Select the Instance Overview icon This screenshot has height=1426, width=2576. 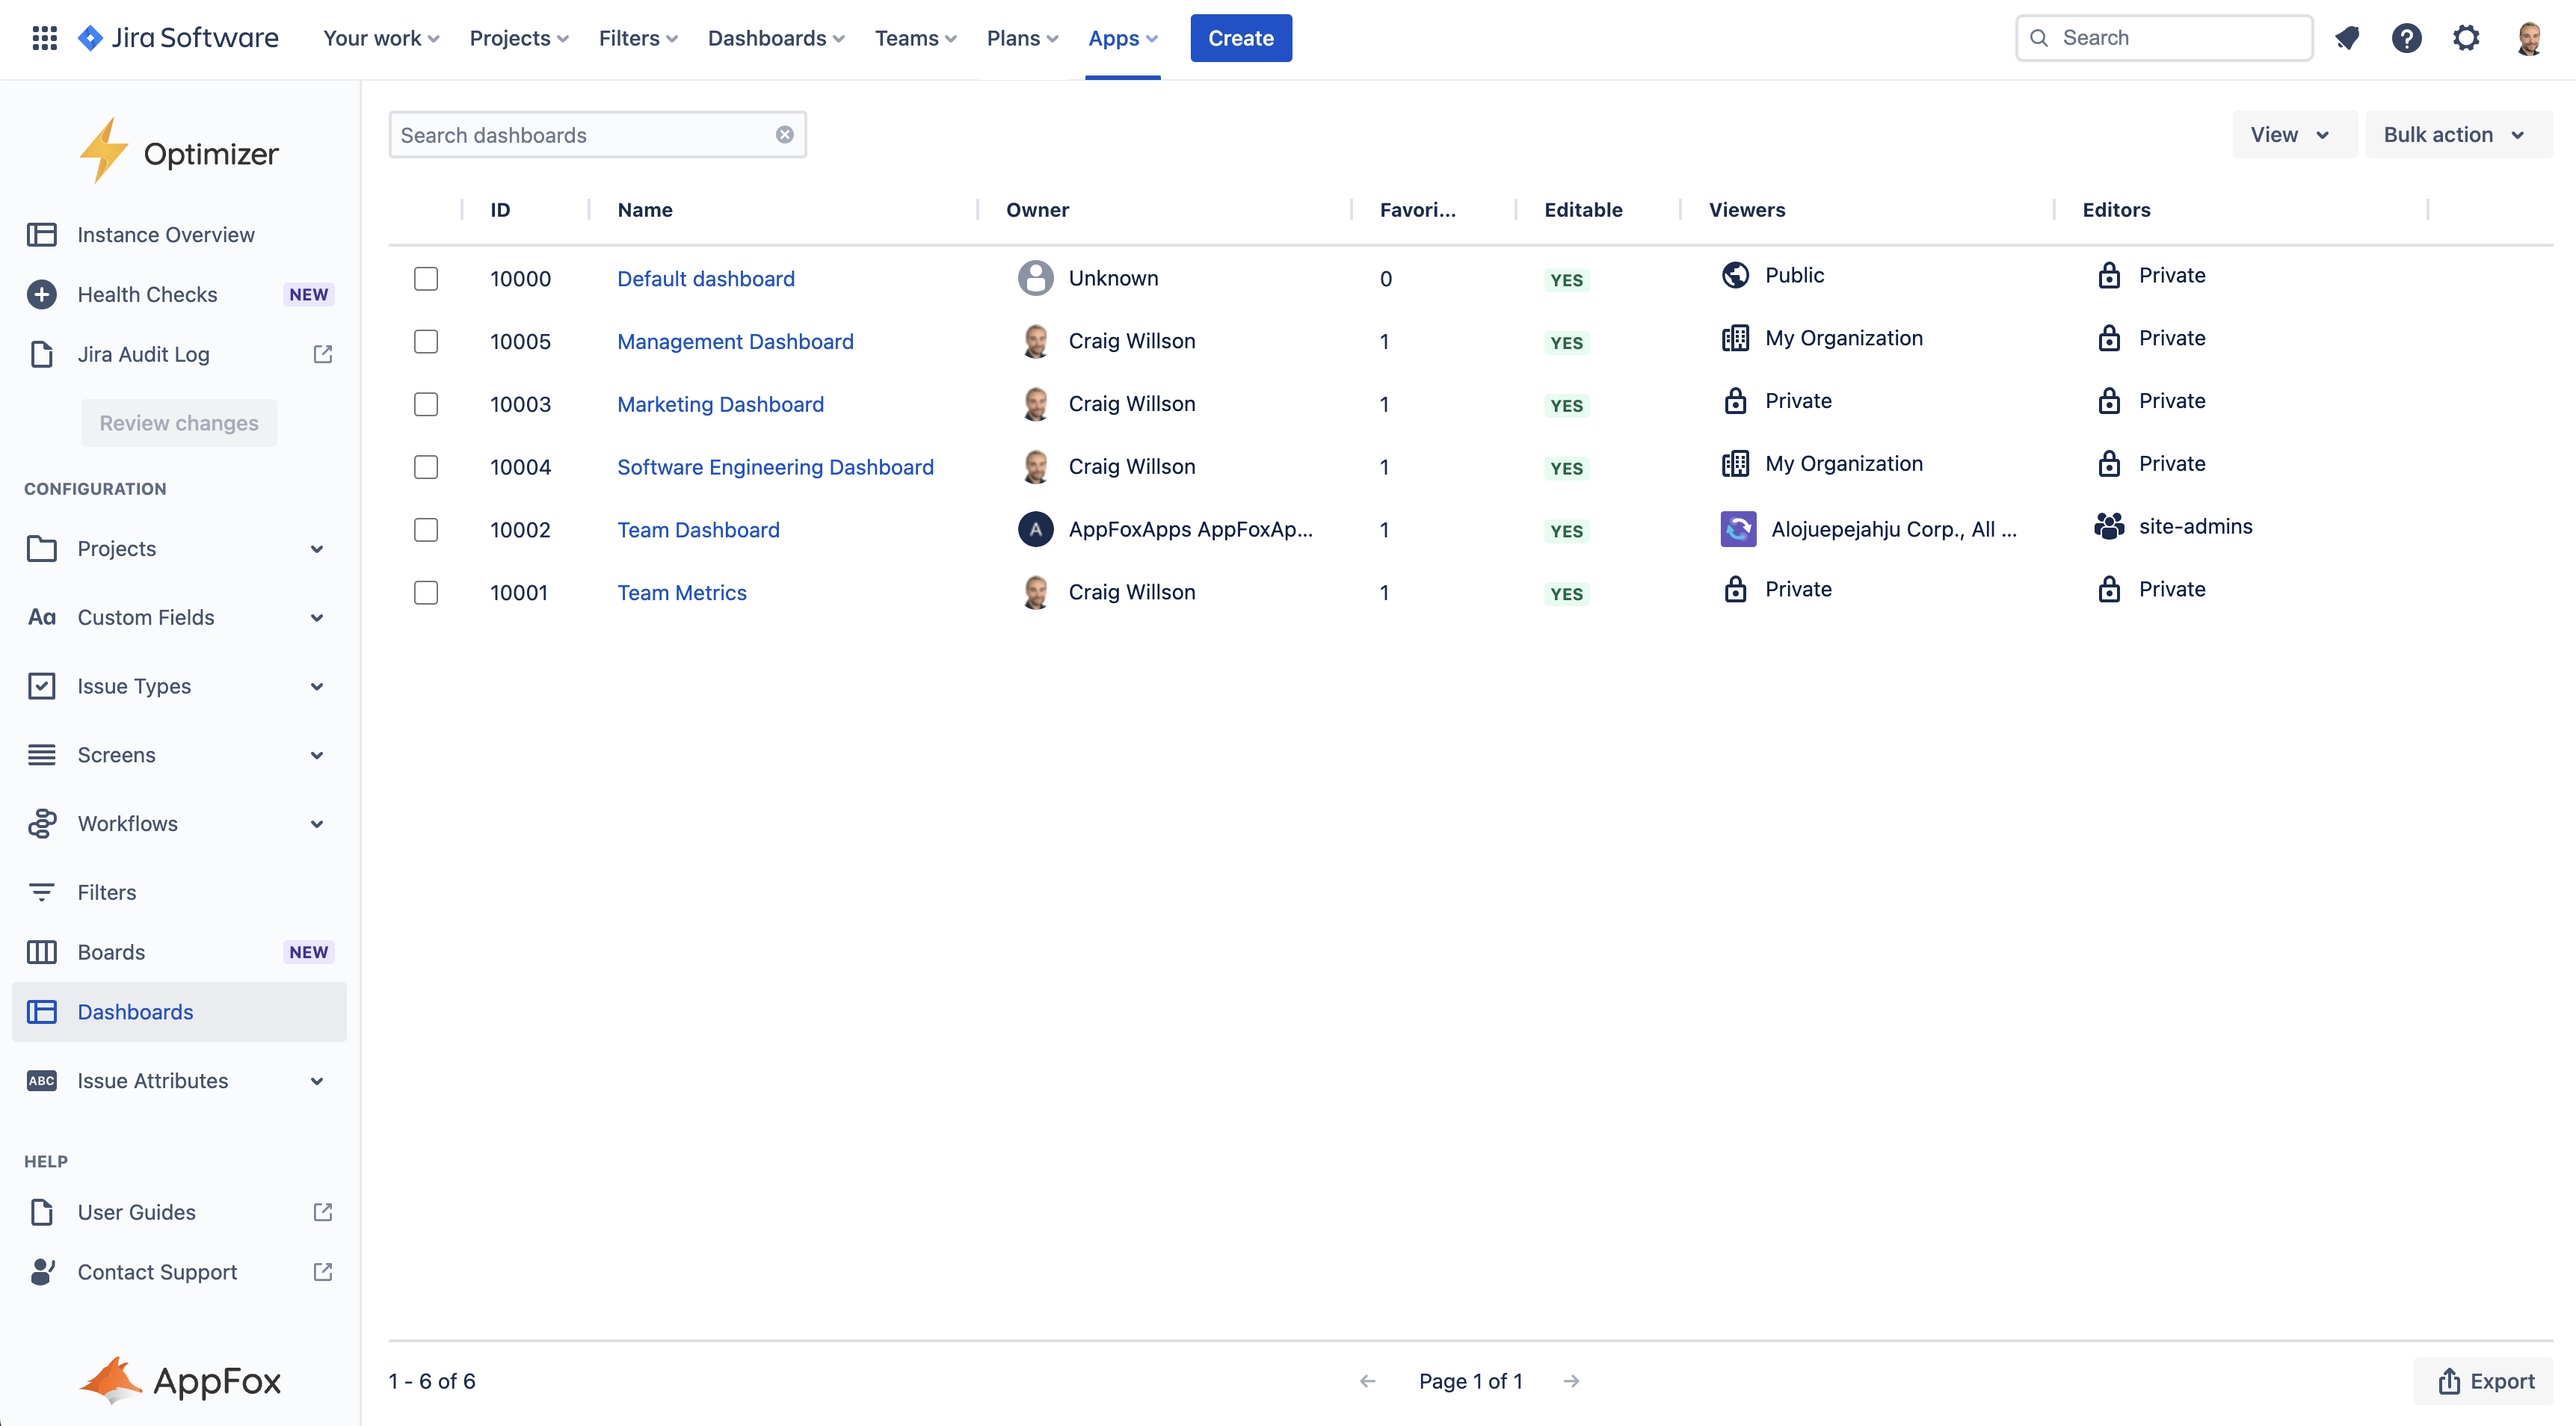[42, 234]
